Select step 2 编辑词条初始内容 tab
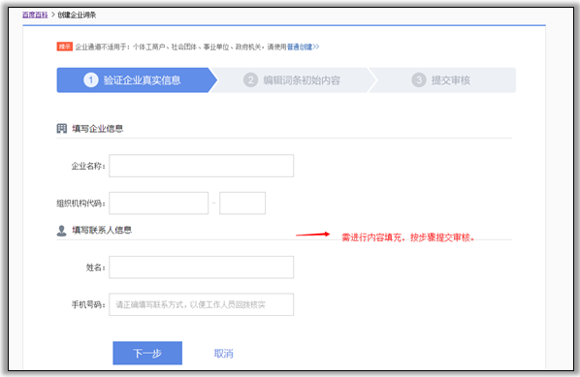The image size is (580, 377). tap(292, 80)
